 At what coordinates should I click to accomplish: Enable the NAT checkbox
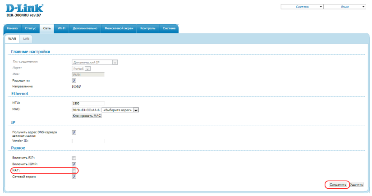click(x=74, y=171)
